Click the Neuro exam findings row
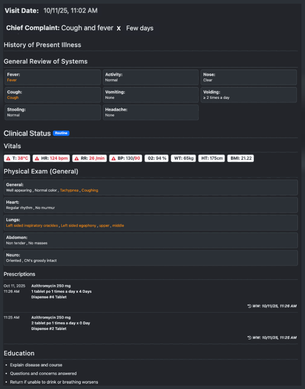Viewport: 305px width, 389px height. tap(151, 258)
